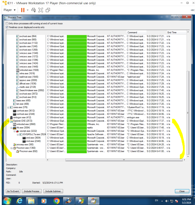Collapse the Procmon.exe (1360) node
The image size is (195, 205).
[x=11, y=148]
